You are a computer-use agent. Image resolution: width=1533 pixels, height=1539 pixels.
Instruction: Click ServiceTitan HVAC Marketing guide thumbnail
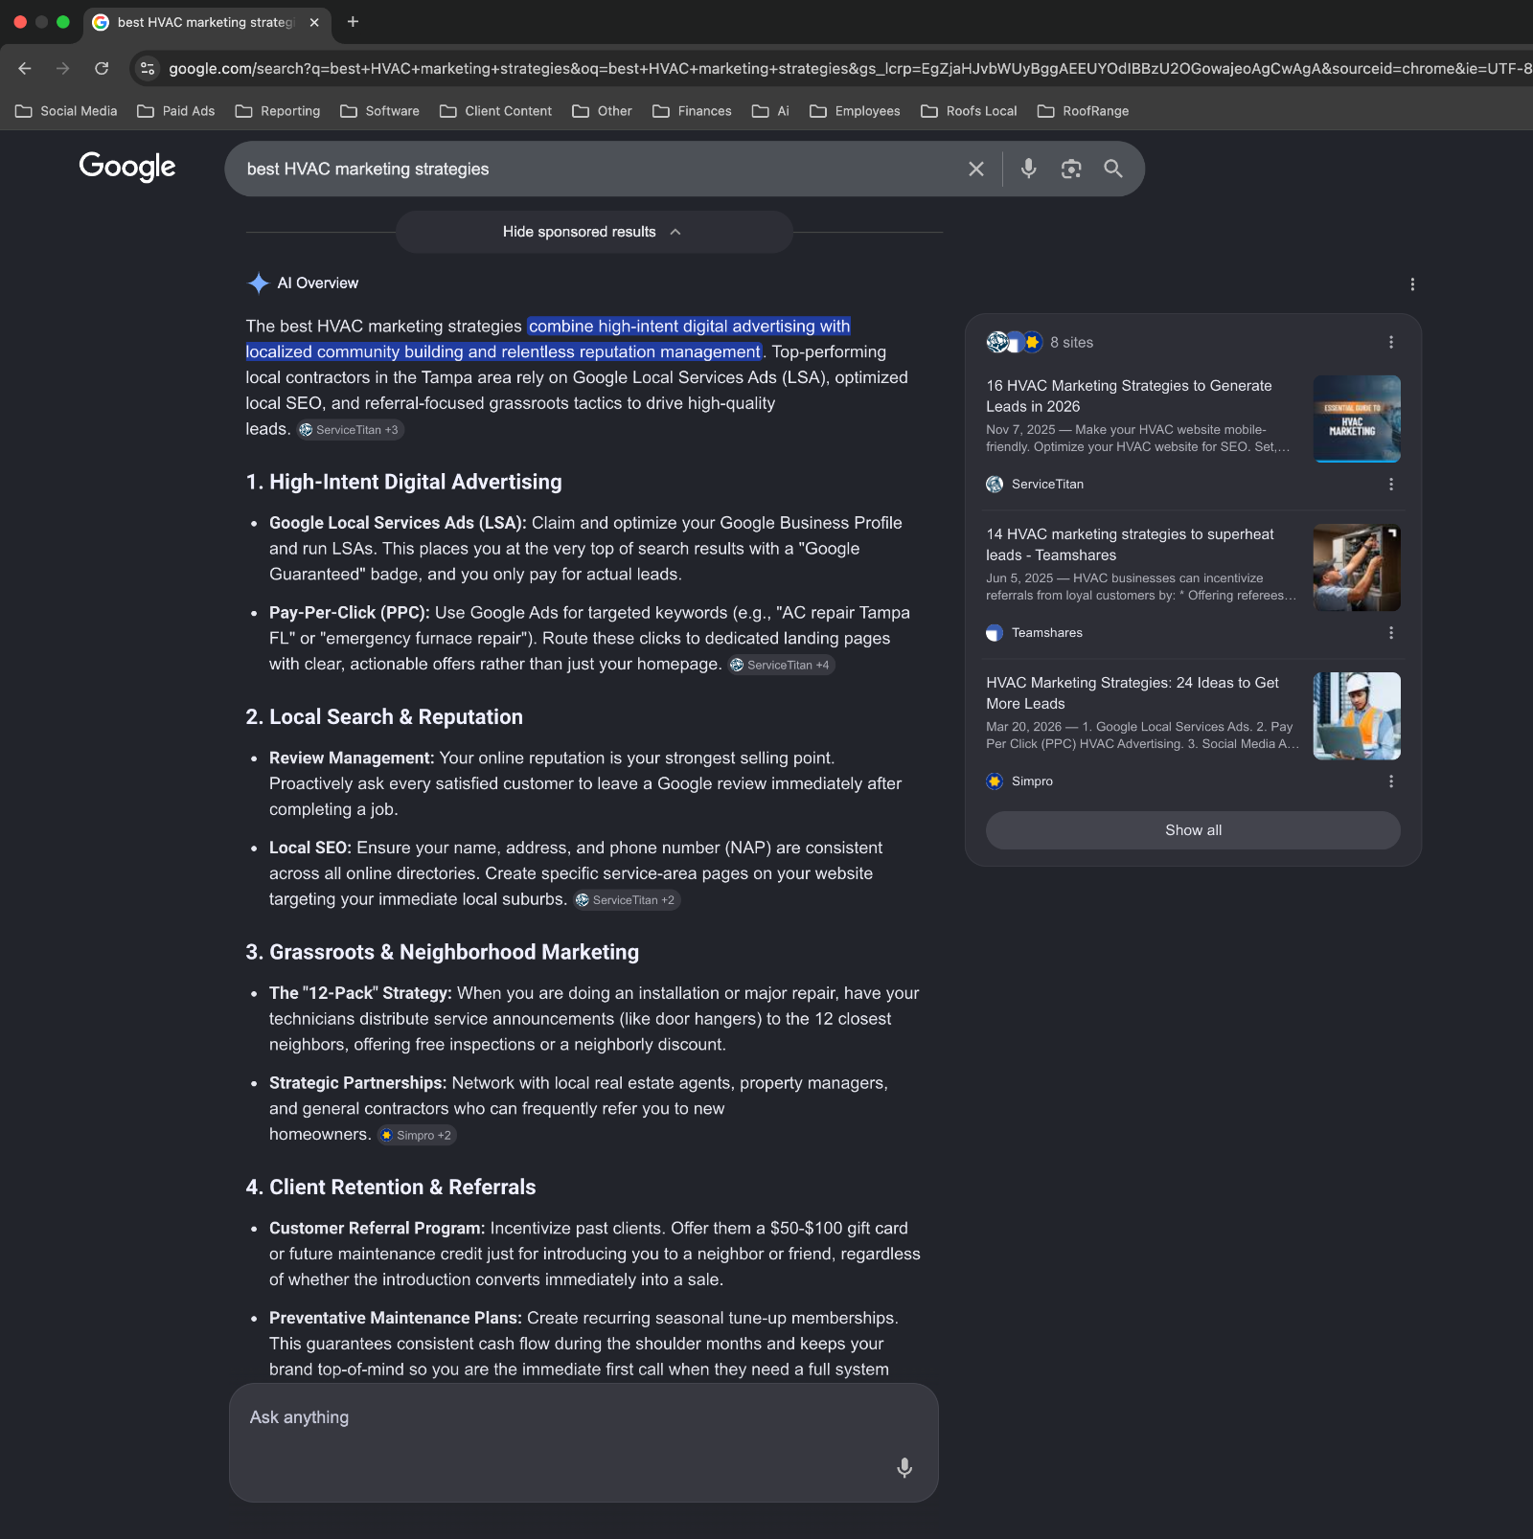click(x=1357, y=419)
